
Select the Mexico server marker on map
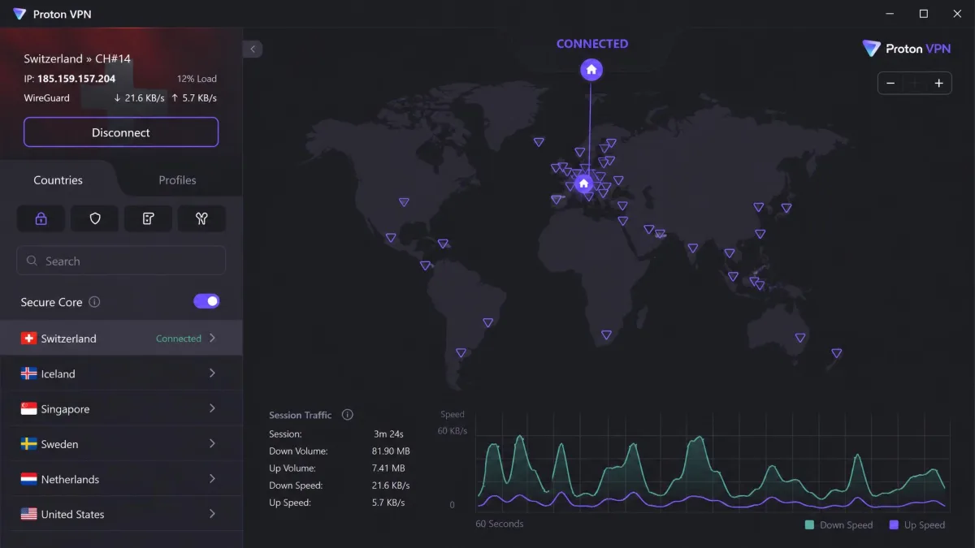coord(391,238)
